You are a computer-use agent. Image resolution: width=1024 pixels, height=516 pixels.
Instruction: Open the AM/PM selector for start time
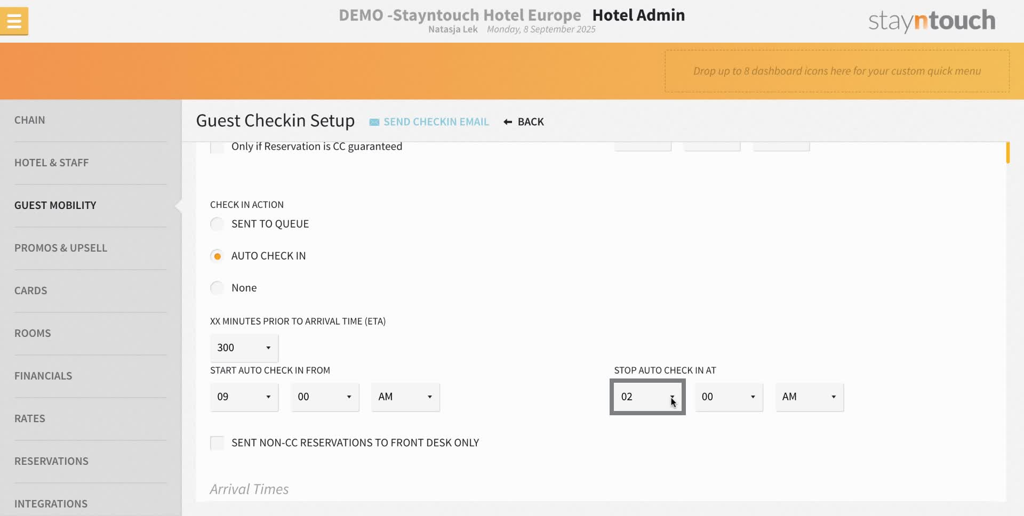405,397
